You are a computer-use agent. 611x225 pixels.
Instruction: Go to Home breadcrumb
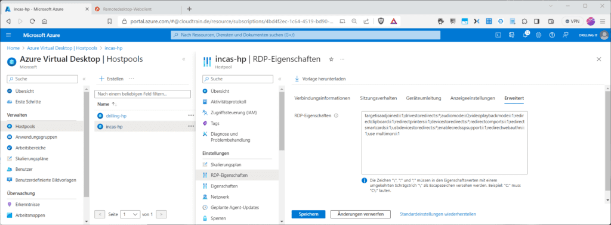pyautogui.click(x=13, y=48)
